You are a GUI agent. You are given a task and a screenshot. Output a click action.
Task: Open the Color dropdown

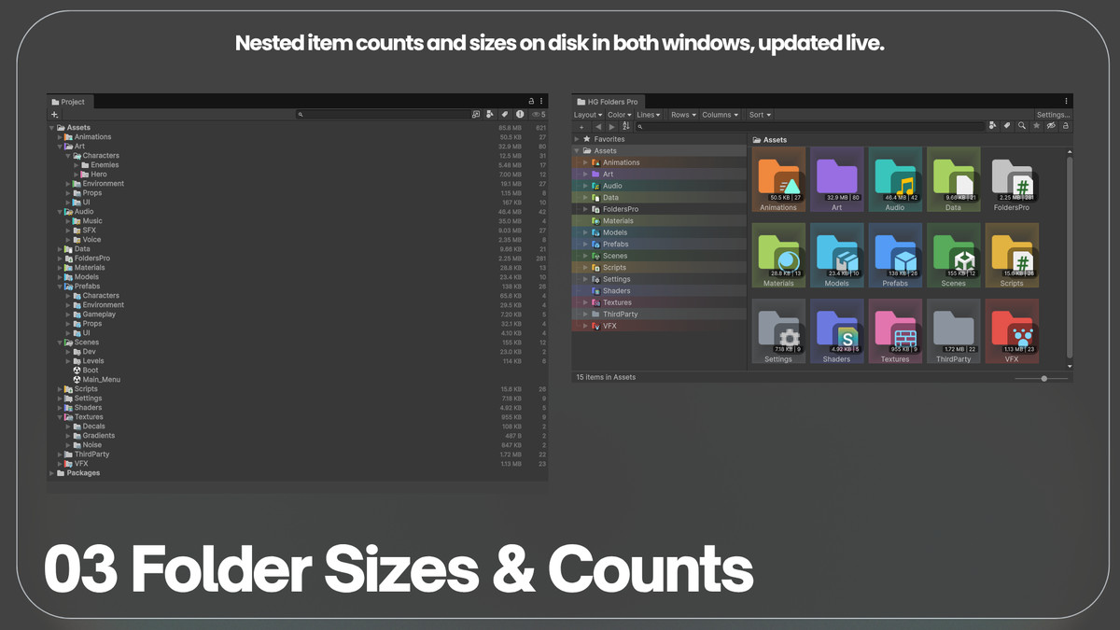coord(620,115)
